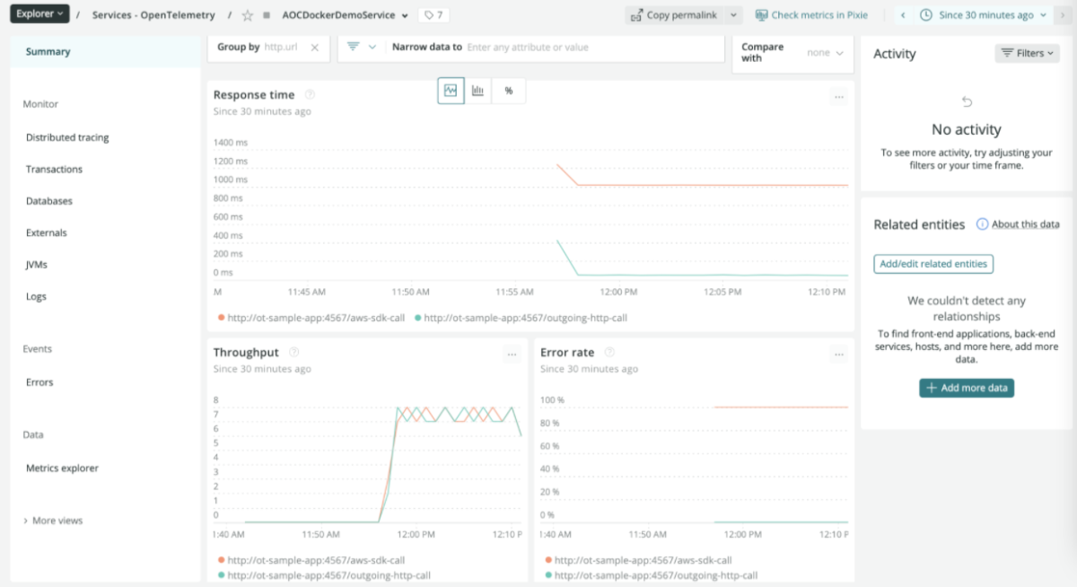Open the Explorer dropdown
This screenshot has height=587, width=1077.
tap(40, 14)
